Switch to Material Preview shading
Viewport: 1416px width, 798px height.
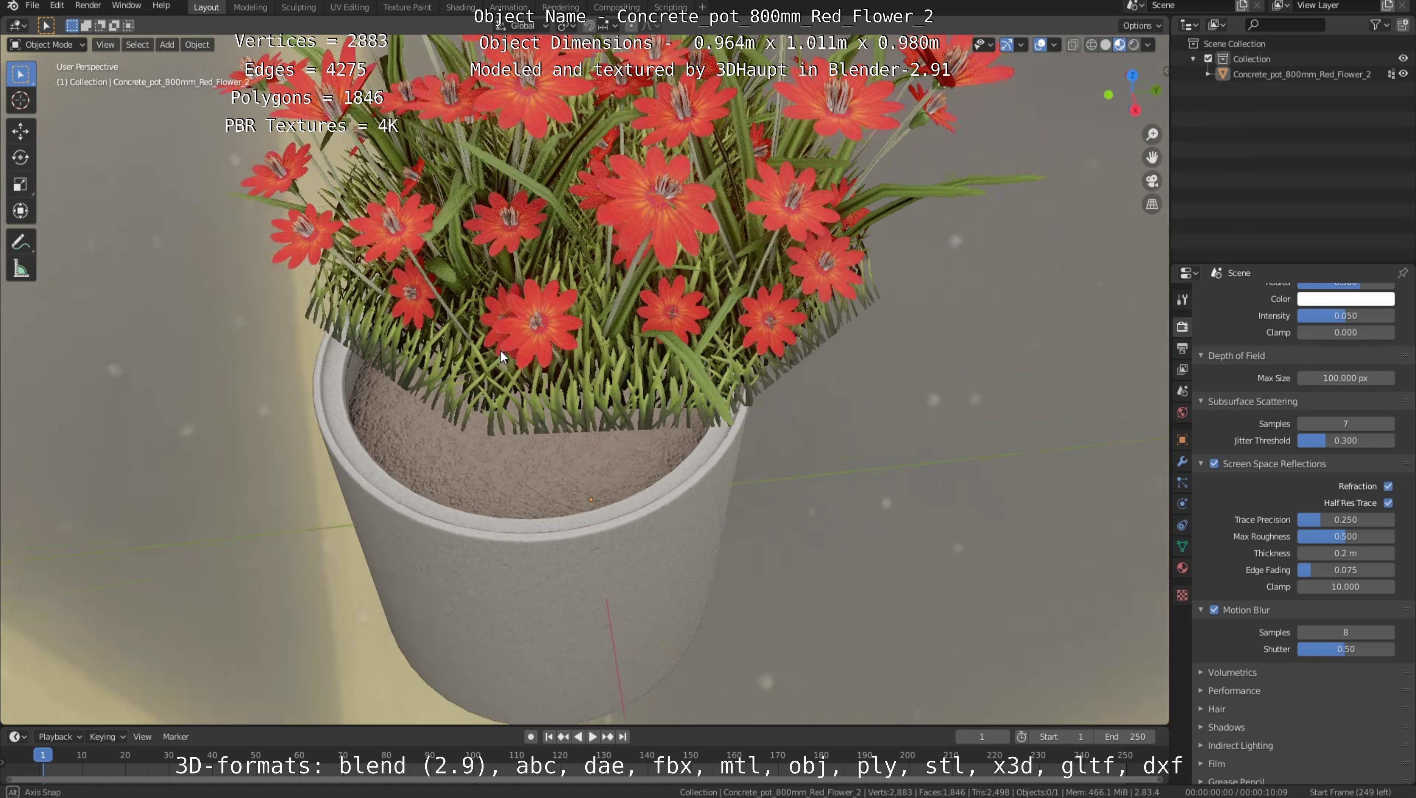coord(1120,45)
